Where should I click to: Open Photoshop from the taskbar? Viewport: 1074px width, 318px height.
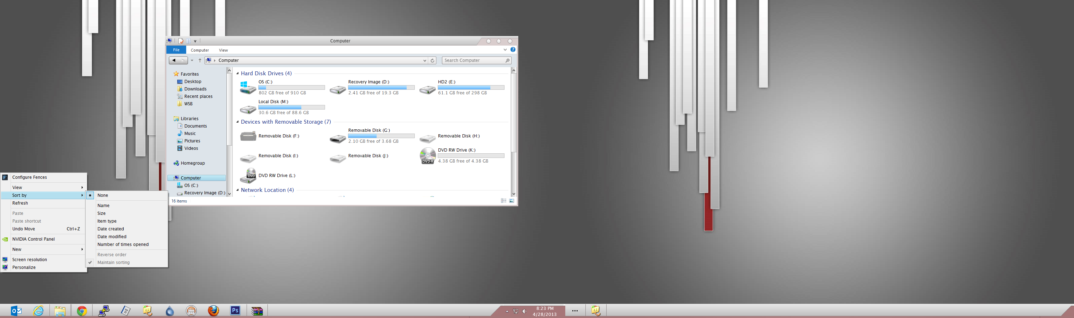(235, 311)
